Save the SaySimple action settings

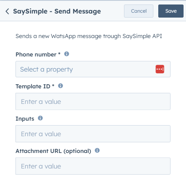pos(171,11)
